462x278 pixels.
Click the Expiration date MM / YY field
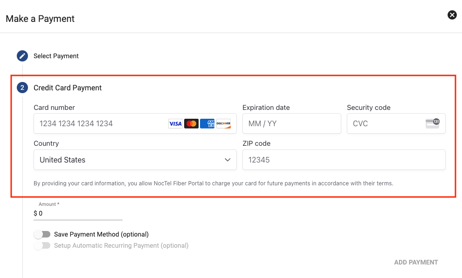coord(291,123)
